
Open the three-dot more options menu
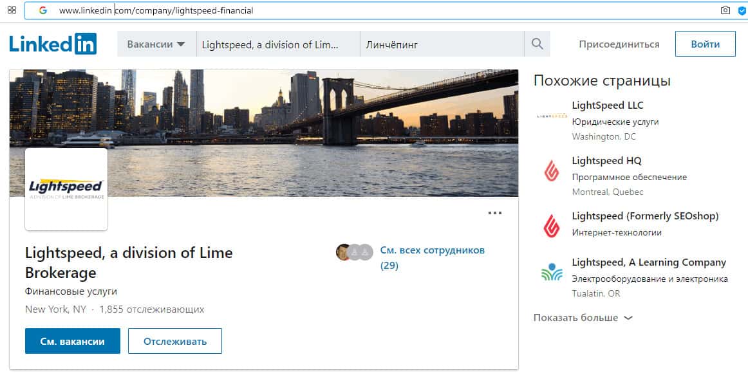[494, 213]
